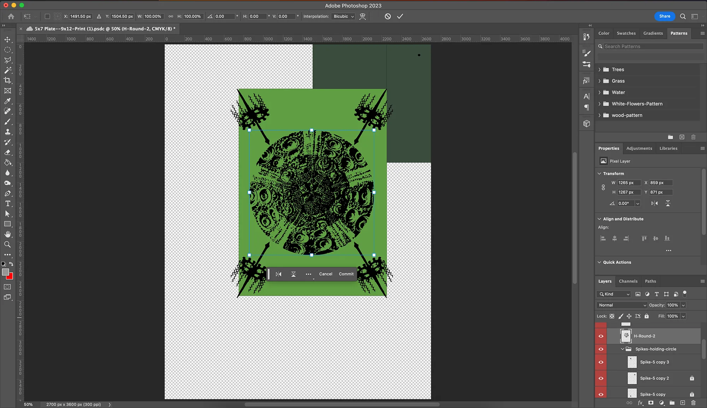Click Cancel in the transform bar
The width and height of the screenshot is (707, 408).
(326, 274)
